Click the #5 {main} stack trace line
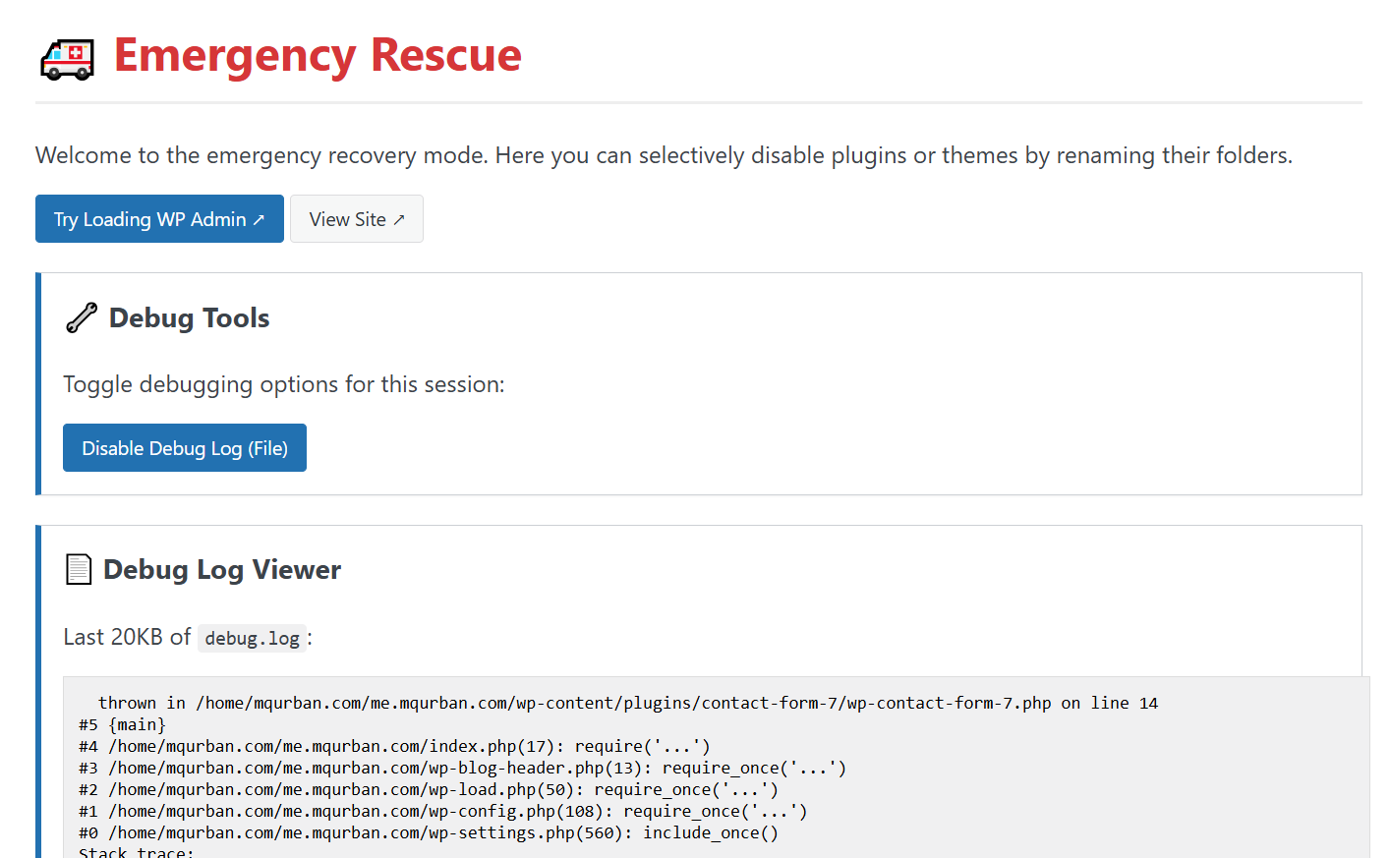The image size is (1390, 858). (118, 724)
